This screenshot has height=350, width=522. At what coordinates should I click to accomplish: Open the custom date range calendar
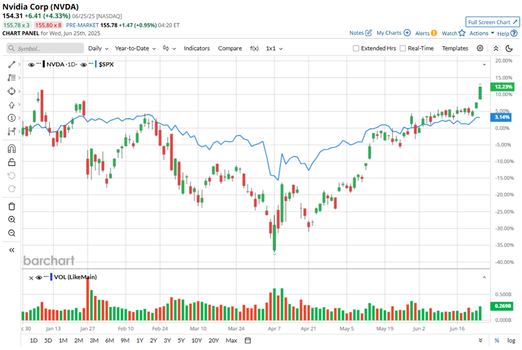tap(248, 341)
